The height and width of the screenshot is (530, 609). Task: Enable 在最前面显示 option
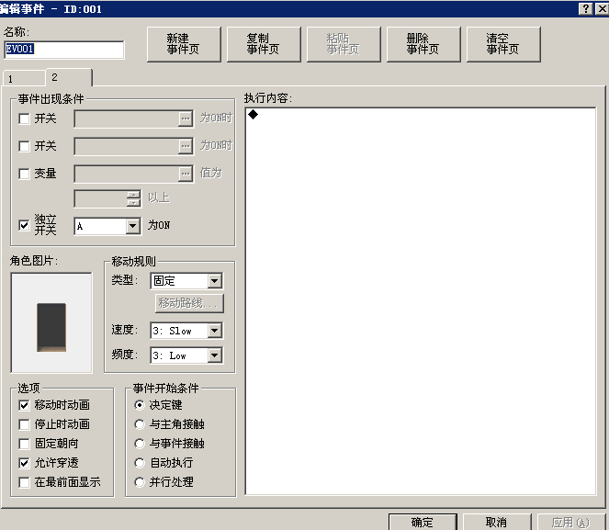24,482
